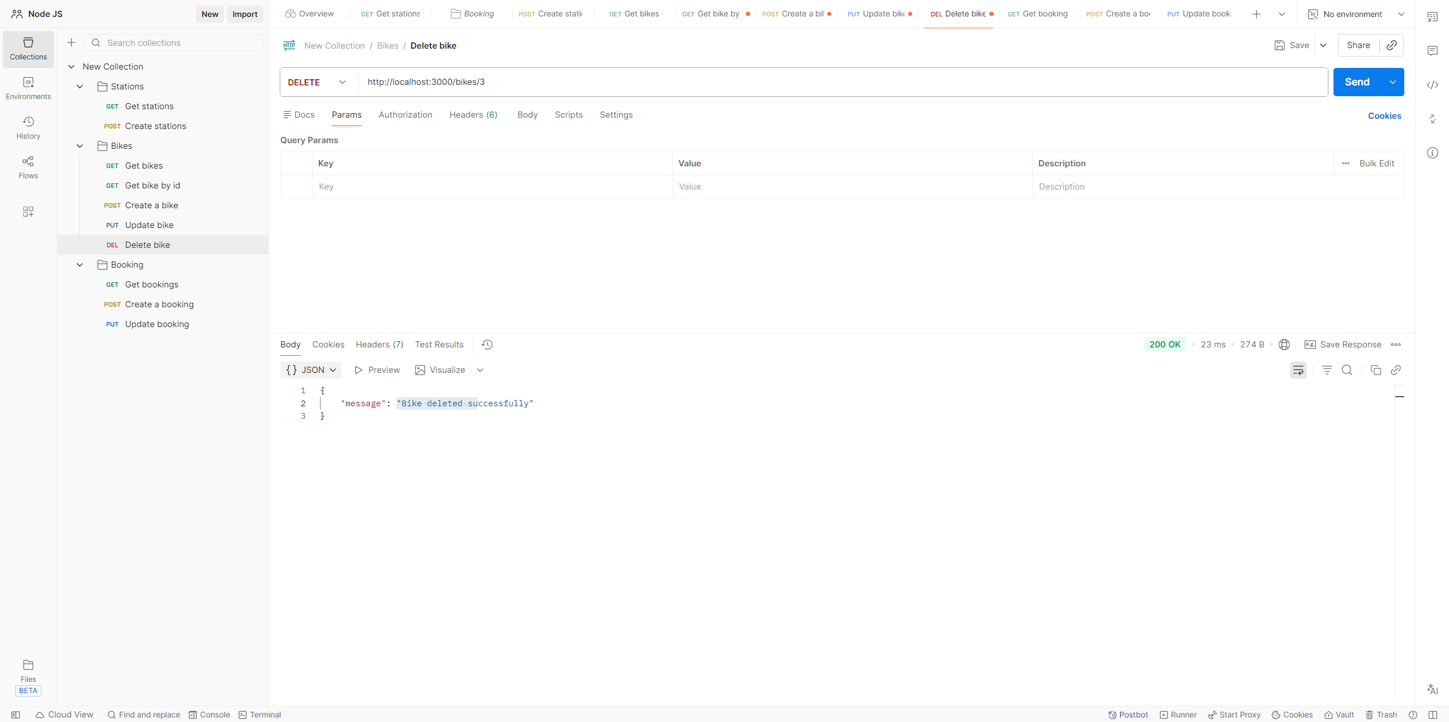The width and height of the screenshot is (1449, 722).
Task: Open the Environments sidebar panel
Action: point(28,88)
